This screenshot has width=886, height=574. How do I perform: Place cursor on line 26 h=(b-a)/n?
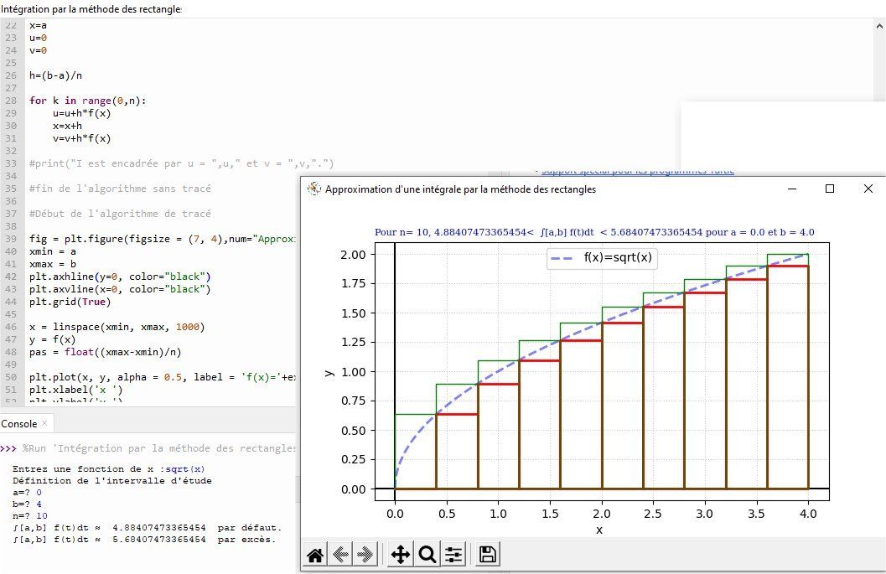click(55, 75)
